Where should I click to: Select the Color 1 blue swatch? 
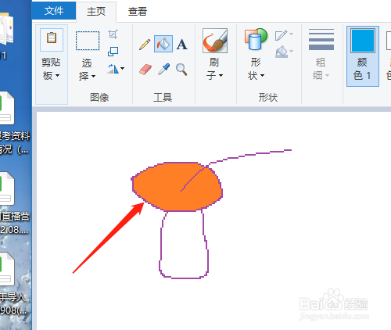[363, 41]
